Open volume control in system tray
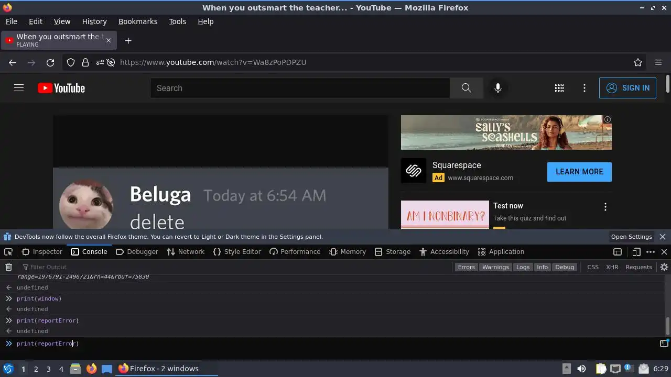Image resolution: width=671 pixels, height=377 pixels. click(x=581, y=369)
